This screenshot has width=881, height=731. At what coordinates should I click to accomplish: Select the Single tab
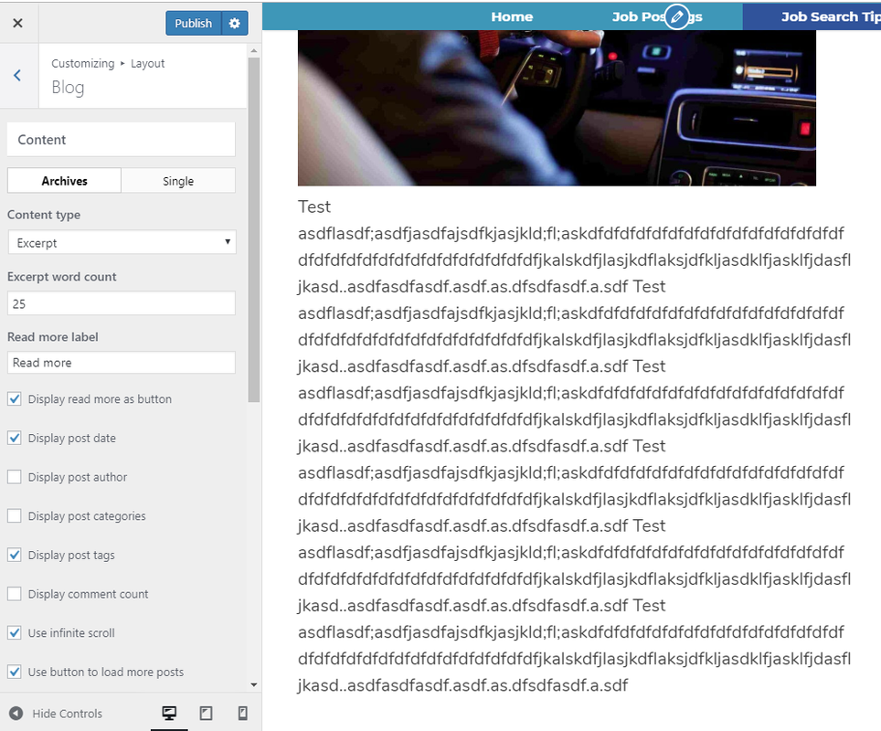pos(178,181)
